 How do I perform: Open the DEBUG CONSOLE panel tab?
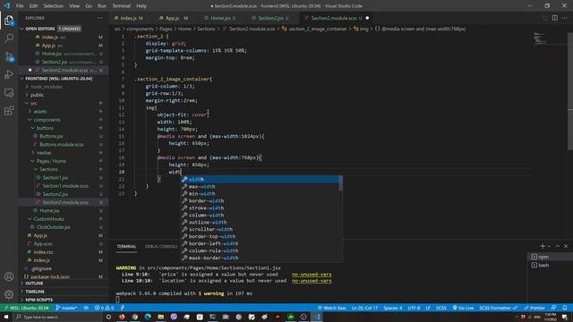pyautogui.click(x=161, y=247)
